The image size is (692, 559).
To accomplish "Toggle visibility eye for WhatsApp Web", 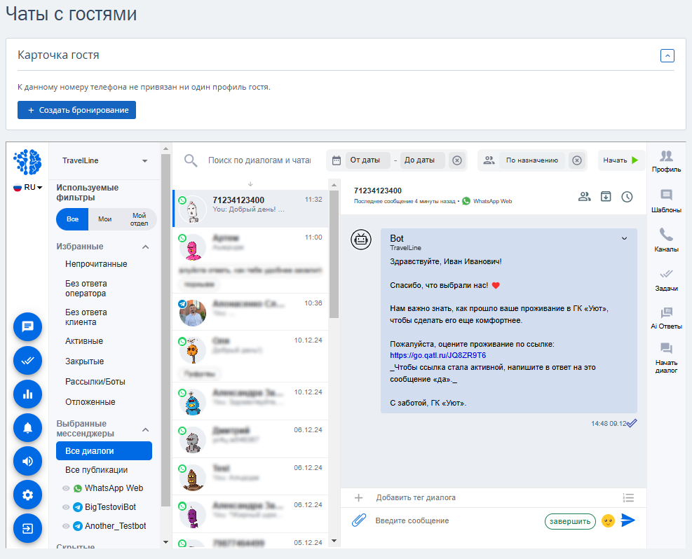I will point(66,488).
